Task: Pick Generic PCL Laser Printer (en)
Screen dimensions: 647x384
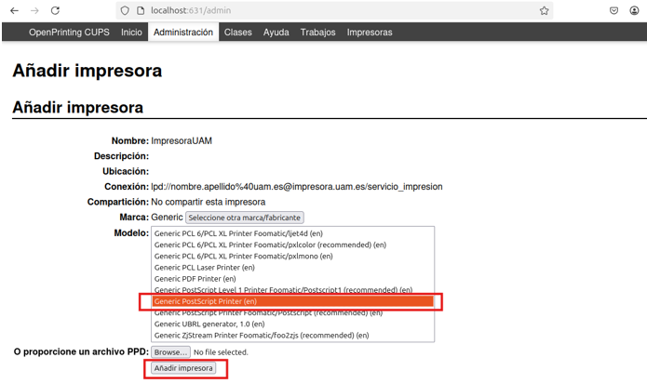Action: 293,268
